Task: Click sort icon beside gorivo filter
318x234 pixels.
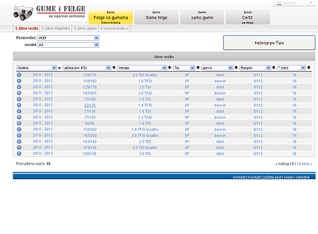Action: pyautogui.click(x=236, y=67)
